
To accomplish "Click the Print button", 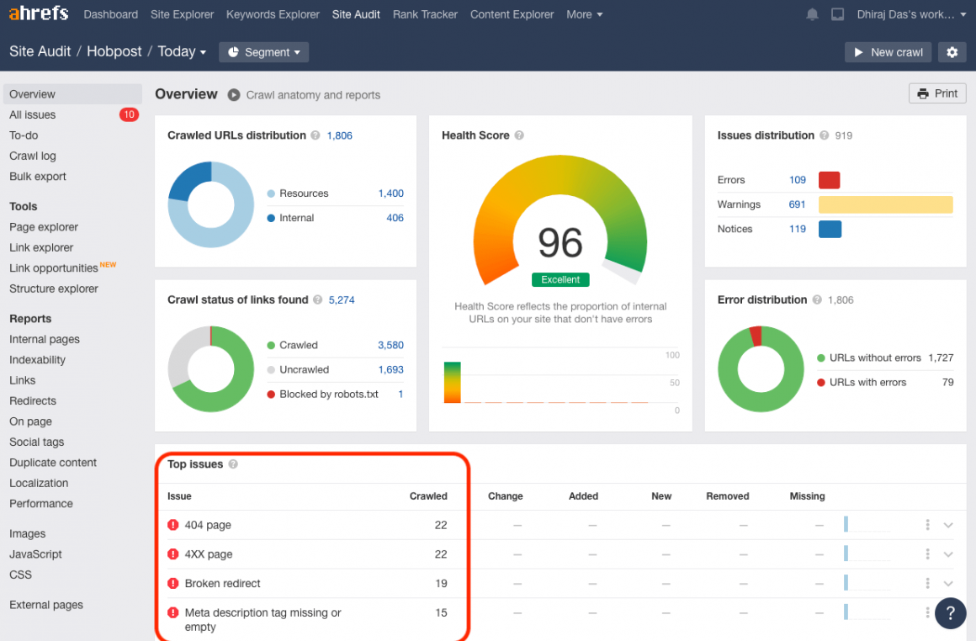I will pos(937,93).
